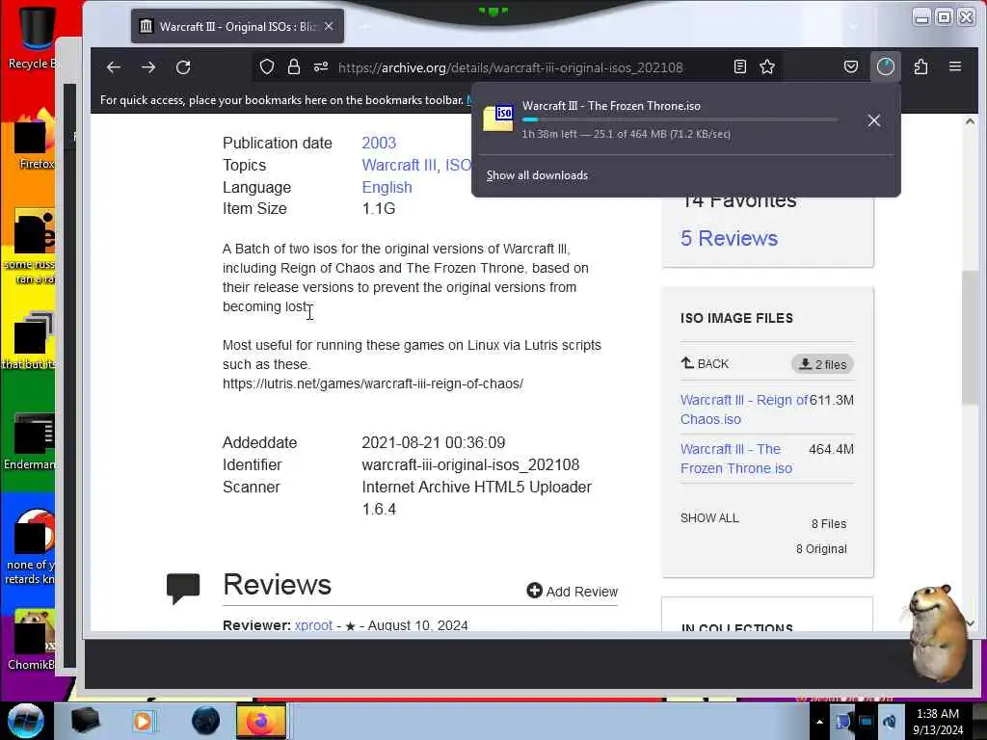Viewport: 987px width, 740px height.
Task: Click Show all downloads
Action: coord(537,175)
